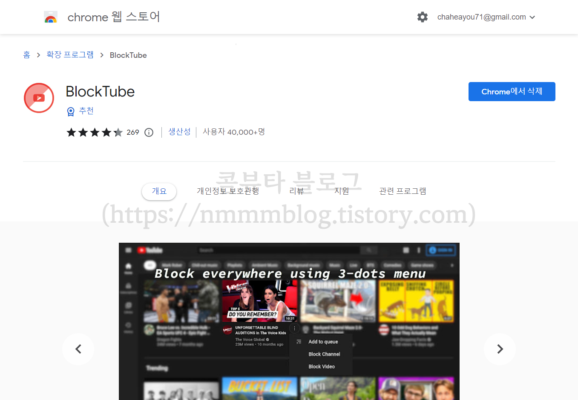Switch to the 리뷰 tab

pyautogui.click(x=296, y=191)
